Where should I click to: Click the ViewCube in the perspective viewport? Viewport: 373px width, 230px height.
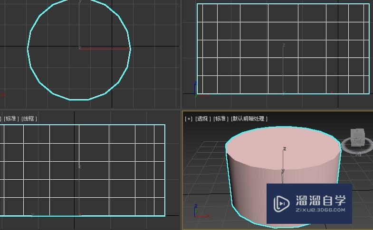tap(357, 137)
